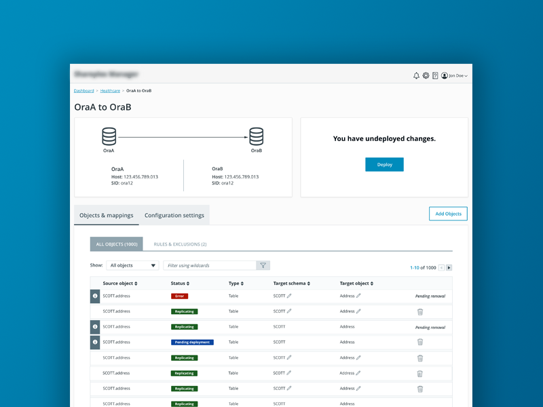Image resolution: width=543 pixels, height=407 pixels.
Task: Click the Deploy button
Action: pyautogui.click(x=384, y=164)
